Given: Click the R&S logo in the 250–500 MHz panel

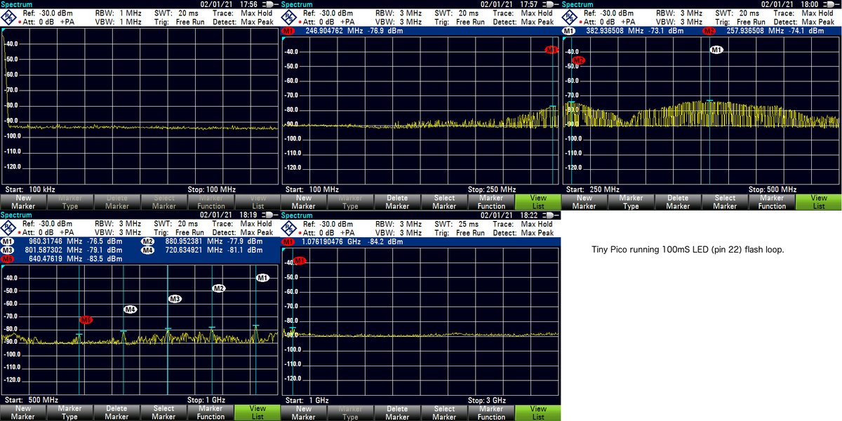Looking at the screenshot, I should point(568,17).
